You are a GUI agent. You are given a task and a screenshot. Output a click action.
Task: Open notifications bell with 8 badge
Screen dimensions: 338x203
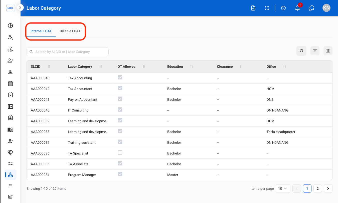click(x=297, y=8)
